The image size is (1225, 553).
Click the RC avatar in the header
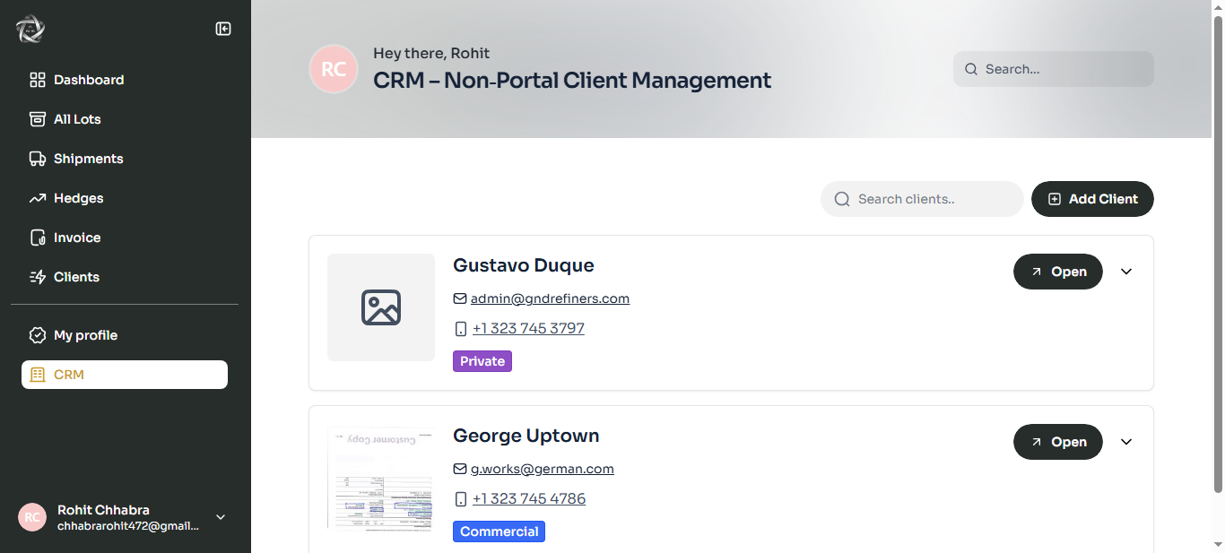[334, 69]
